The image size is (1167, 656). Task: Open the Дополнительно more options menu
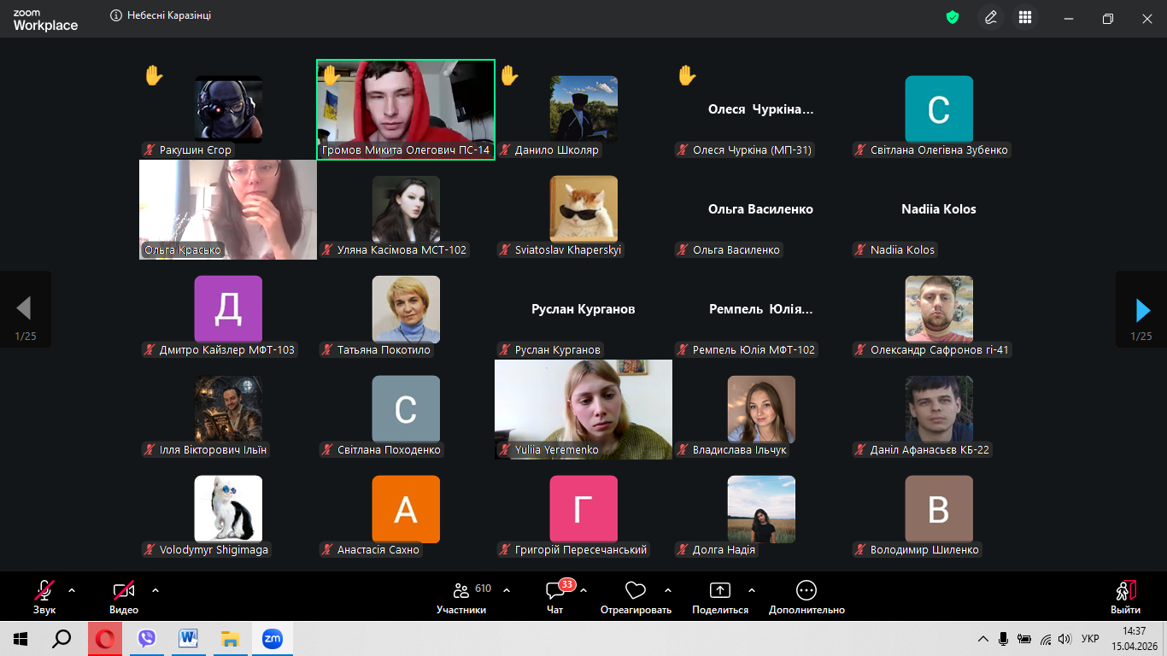(x=806, y=595)
